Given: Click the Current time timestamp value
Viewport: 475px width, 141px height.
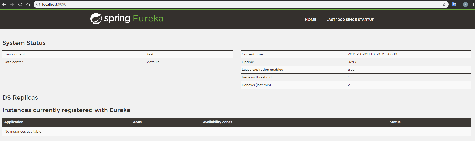Looking at the screenshot, I should [372, 54].
